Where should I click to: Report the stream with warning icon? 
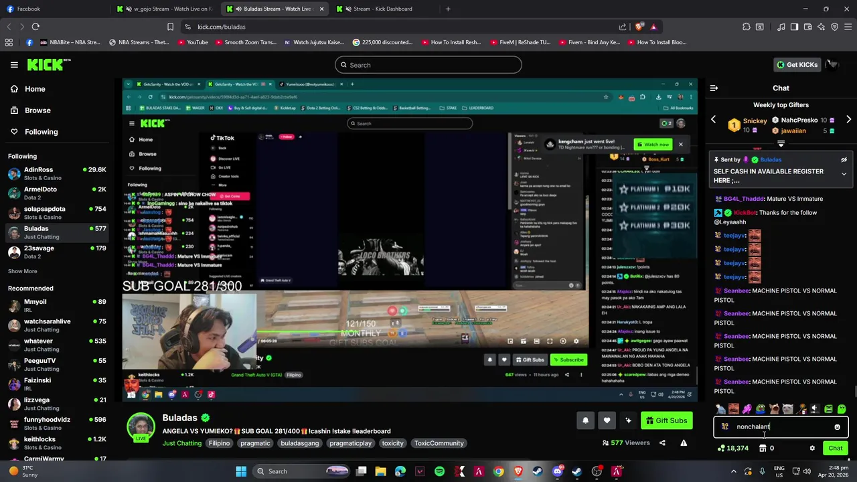(x=684, y=443)
